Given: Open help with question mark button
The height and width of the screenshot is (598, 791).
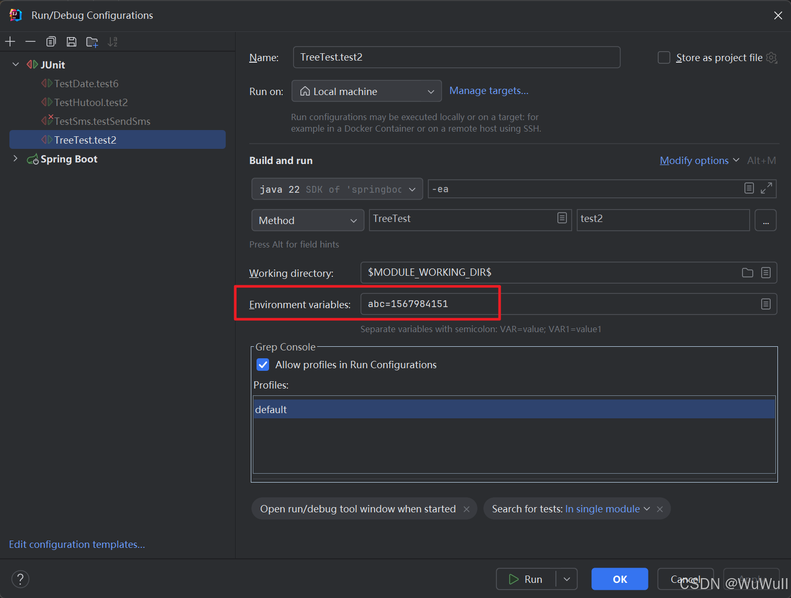Looking at the screenshot, I should 20,579.
